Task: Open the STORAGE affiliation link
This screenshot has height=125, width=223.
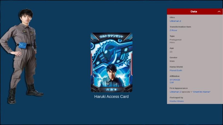Action: (175, 80)
